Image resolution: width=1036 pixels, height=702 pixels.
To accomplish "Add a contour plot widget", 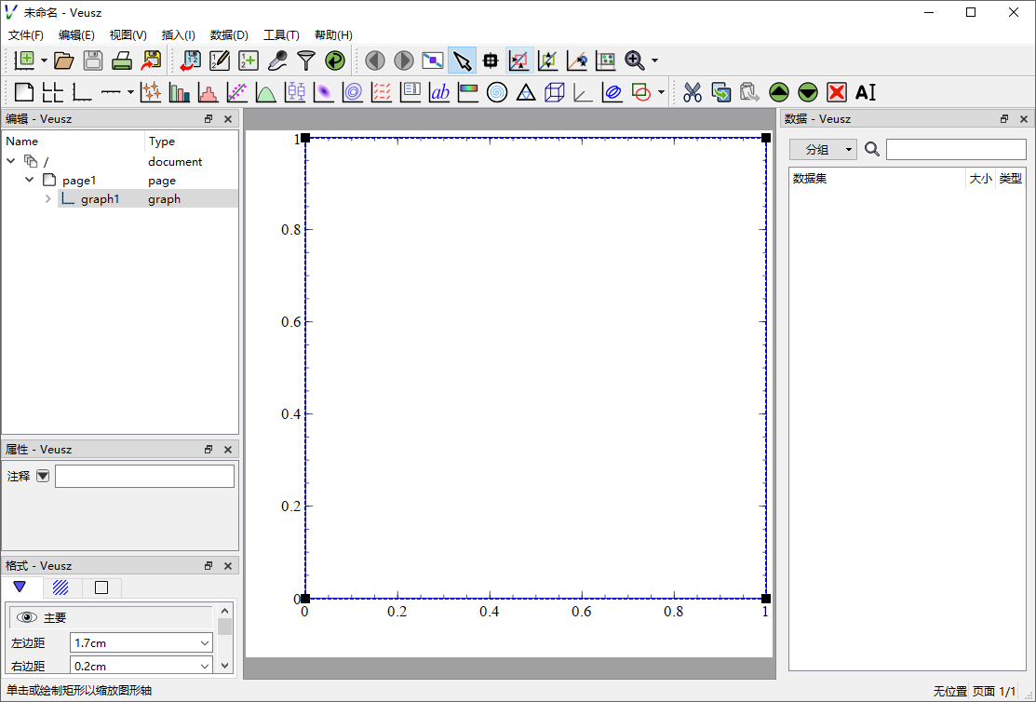I will tap(353, 92).
